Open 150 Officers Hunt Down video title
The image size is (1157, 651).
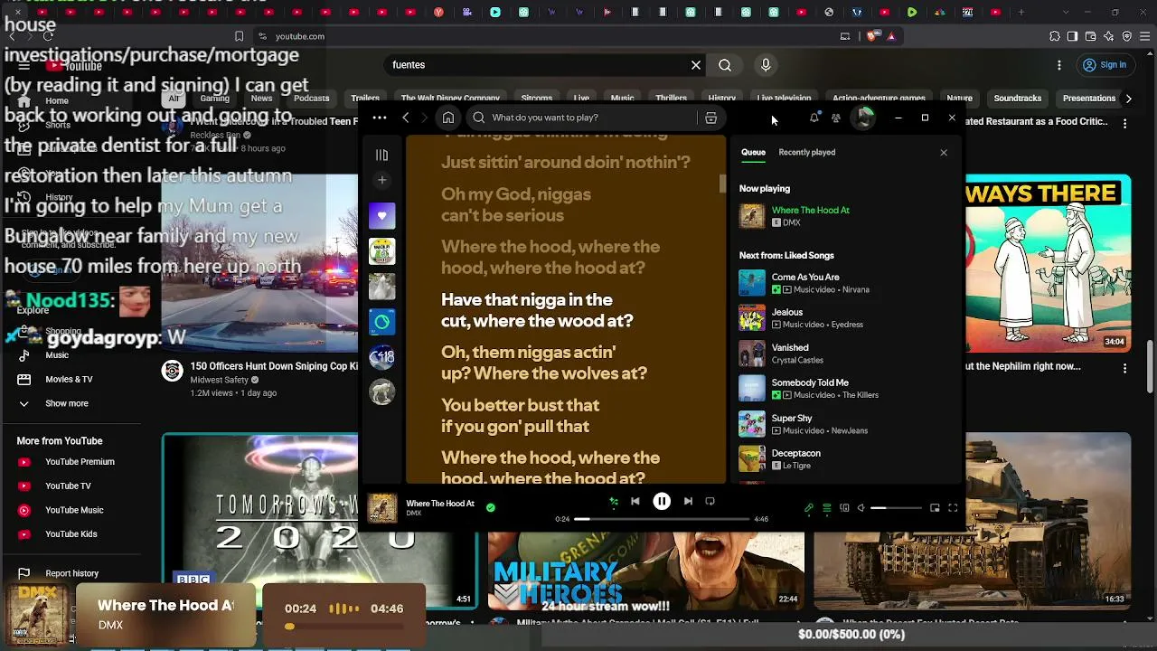point(274,366)
